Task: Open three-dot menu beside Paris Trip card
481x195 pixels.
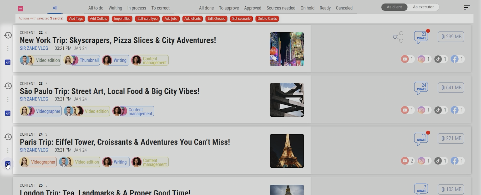Action: 8,150
